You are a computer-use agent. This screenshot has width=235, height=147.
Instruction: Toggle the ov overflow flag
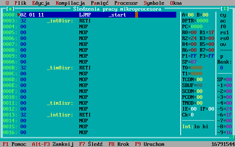click(x=223, y=44)
